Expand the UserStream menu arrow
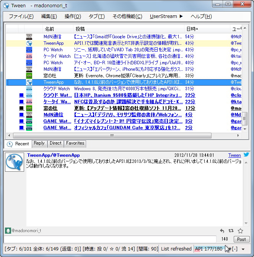The image size is (254, 257). [x=181, y=16]
